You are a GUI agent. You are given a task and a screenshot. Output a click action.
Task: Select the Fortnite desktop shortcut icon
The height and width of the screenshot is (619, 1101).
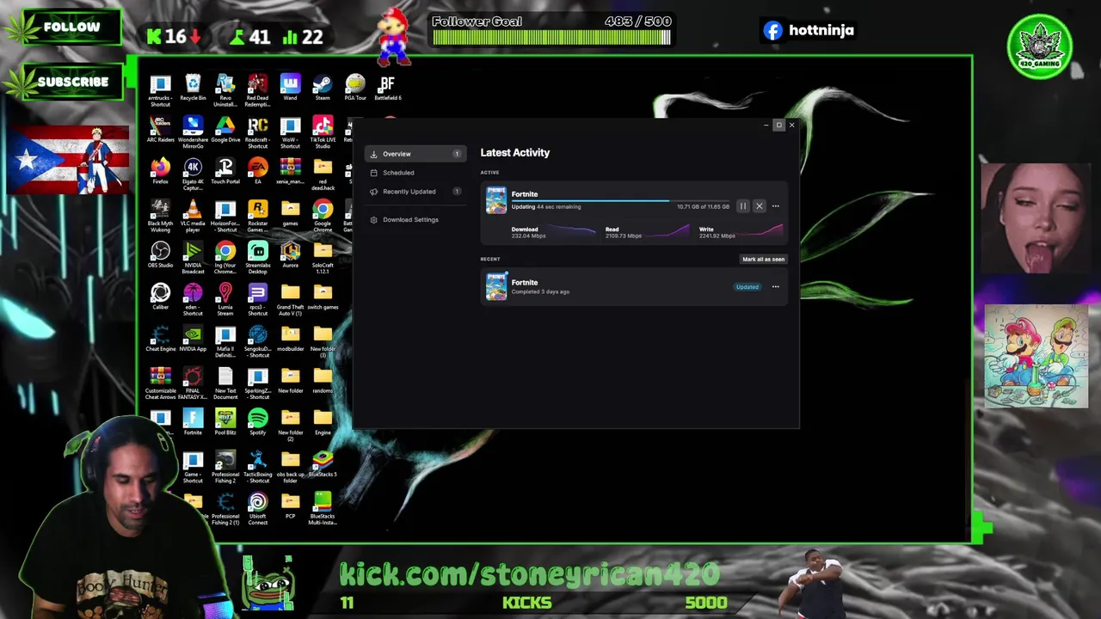pos(193,421)
